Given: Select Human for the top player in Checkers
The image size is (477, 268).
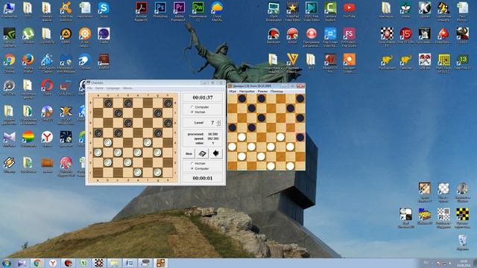Looking at the screenshot, I should tap(198, 112).
